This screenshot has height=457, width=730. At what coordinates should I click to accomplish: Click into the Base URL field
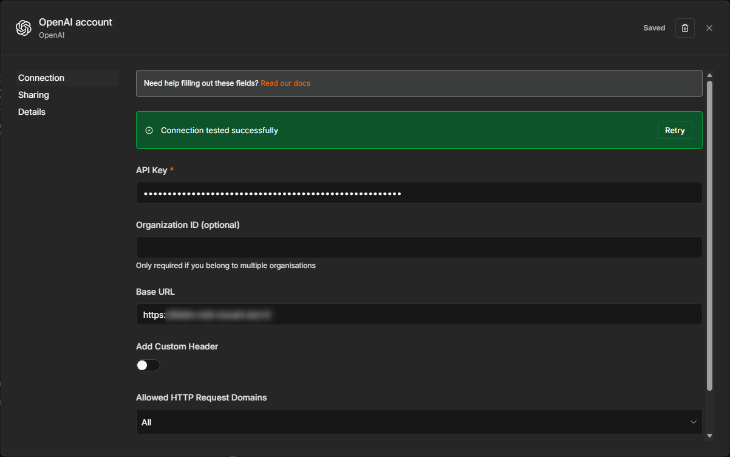point(419,314)
